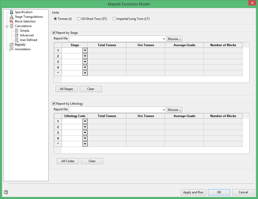Choose Imperial/Long Tons (LT) radio option
This screenshot has width=258, height=199.
tap(114, 19)
